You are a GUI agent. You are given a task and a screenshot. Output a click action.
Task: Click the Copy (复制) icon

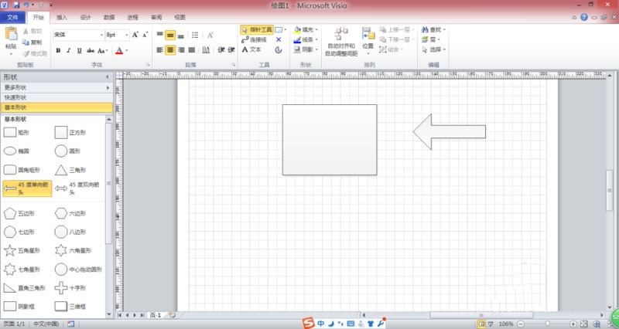26,42
